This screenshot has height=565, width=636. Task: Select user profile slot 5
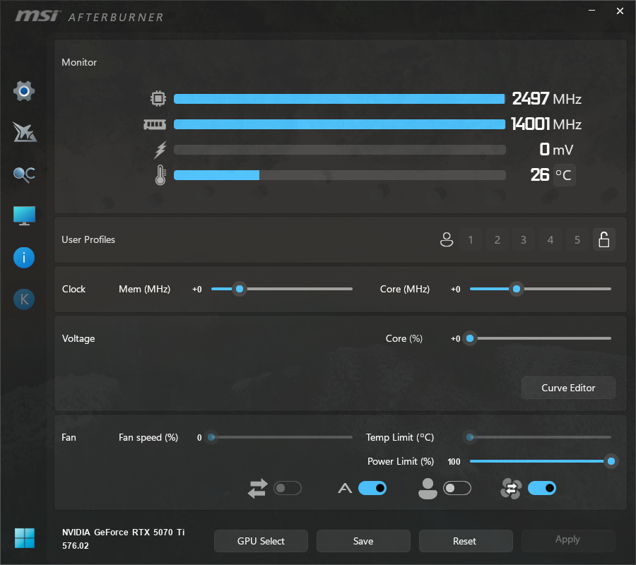[577, 240]
